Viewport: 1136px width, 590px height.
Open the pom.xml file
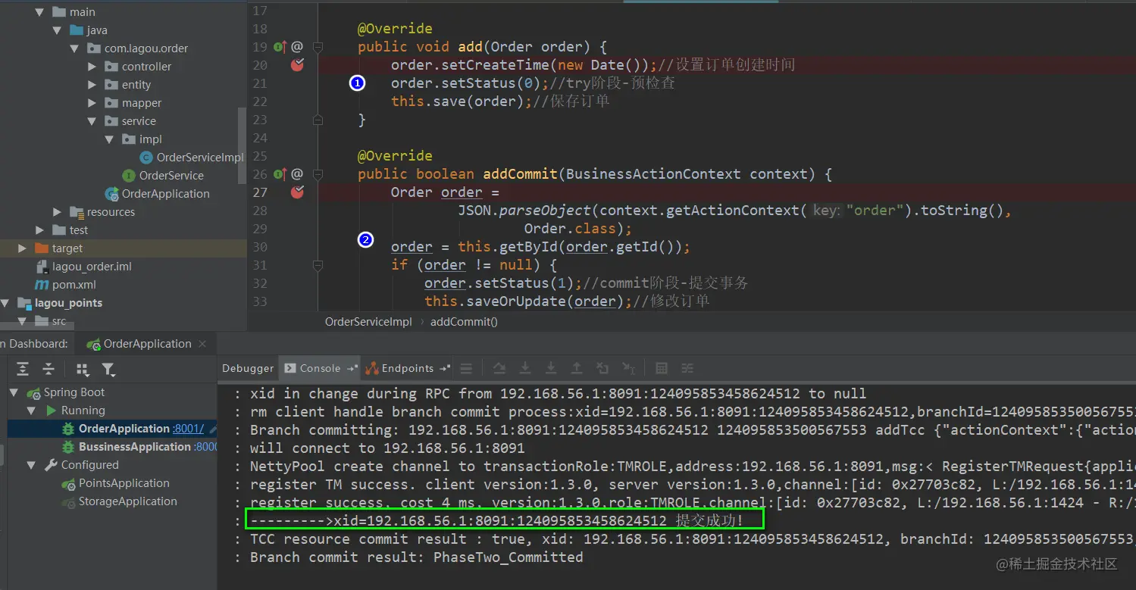[x=74, y=285]
